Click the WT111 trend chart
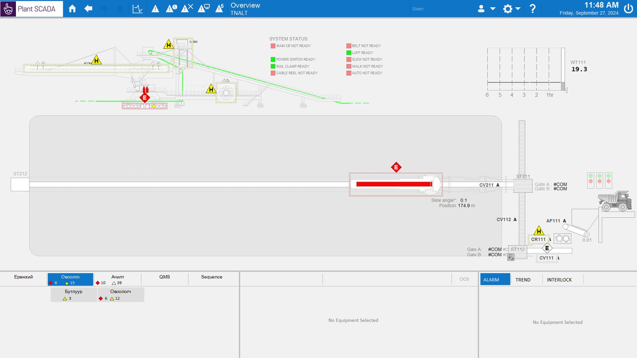This screenshot has width=637, height=358. [x=526, y=69]
